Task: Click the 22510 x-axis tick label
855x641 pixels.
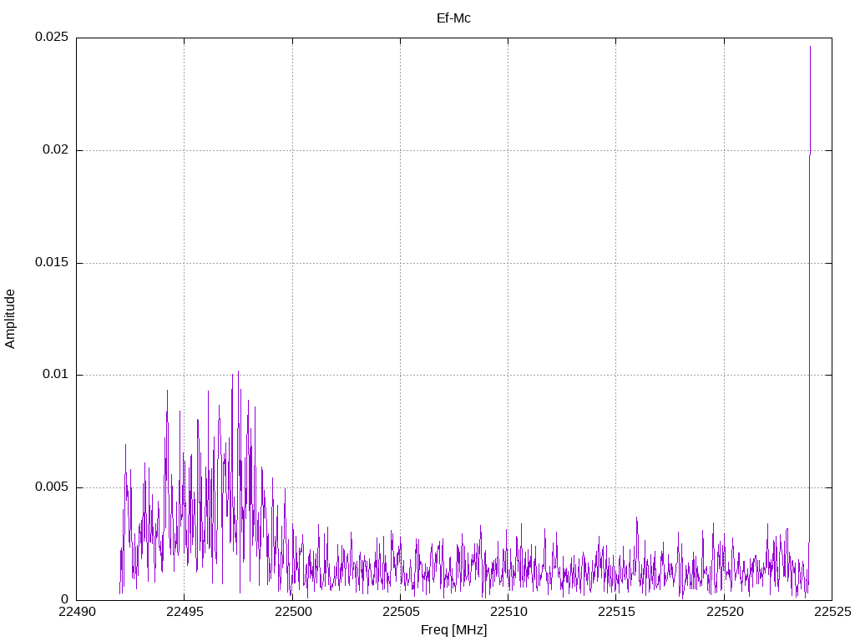Action: pos(508,612)
